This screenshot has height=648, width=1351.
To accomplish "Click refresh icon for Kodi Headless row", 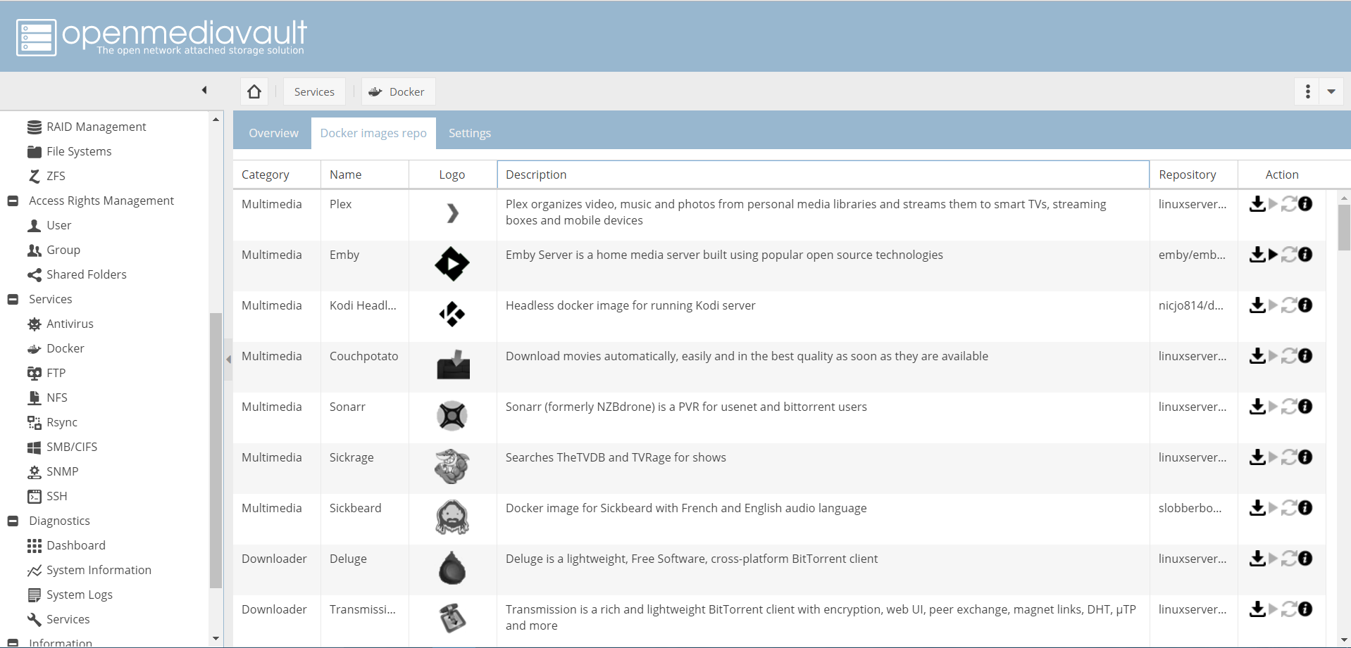I will click(1289, 305).
